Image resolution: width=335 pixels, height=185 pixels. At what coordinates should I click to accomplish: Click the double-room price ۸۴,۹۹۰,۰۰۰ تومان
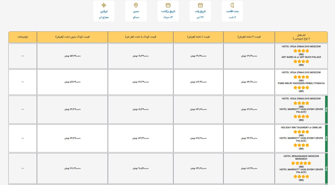249,82
